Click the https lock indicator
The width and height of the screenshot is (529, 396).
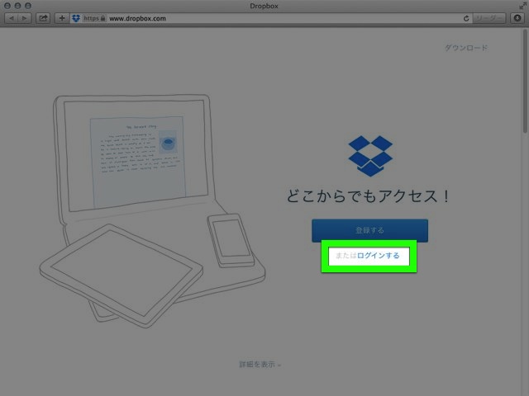(x=94, y=18)
